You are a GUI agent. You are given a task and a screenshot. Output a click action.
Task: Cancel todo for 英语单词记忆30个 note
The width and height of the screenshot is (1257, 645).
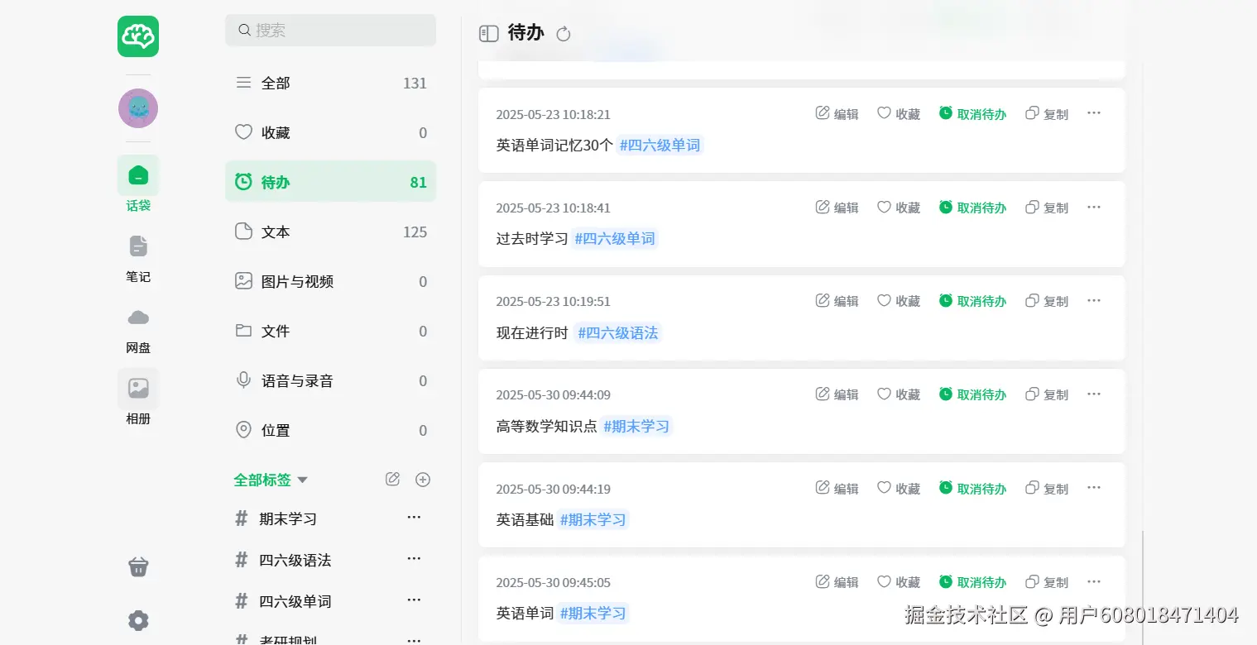972,114
